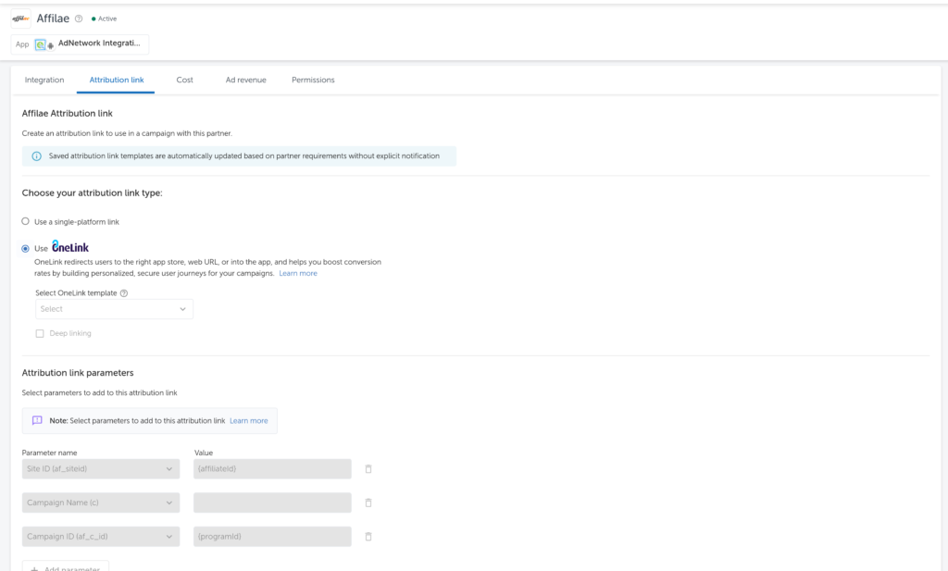Click the note icon in parameters banner
This screenshot has width=948, height=571.
click(37, 420)
